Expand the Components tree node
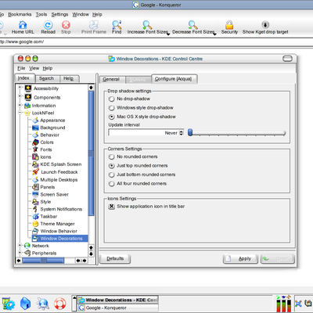The image size is (313, 313). pyautogui.click(x=20, y=96)
